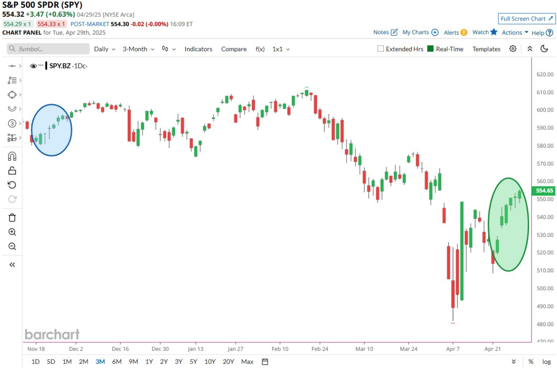The height and width of the screenshot is (368, 557).
Task: Toggle SPY.BZ visibility eye icon
Action: pos(33,66)
